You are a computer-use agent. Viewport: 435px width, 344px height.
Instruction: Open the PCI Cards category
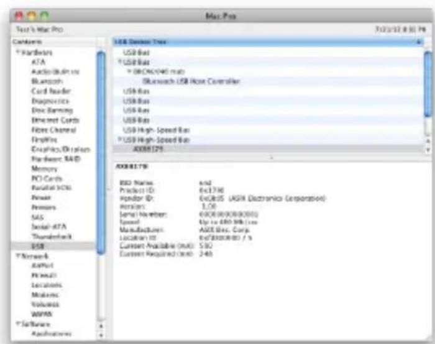pyautogui.click(x=47, y=178)
